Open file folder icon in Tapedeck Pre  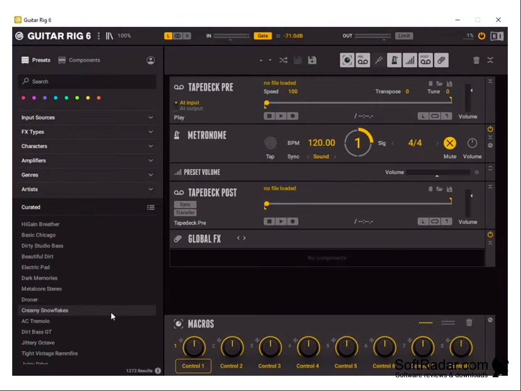(x=440, y=84)
